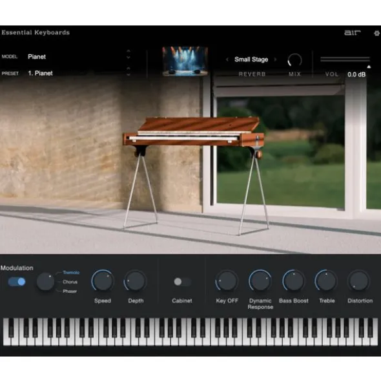The width and height of the screenshot is (381, 382).
Task: Click the reverb MIX knob
Action: click(x=295, y=60)
